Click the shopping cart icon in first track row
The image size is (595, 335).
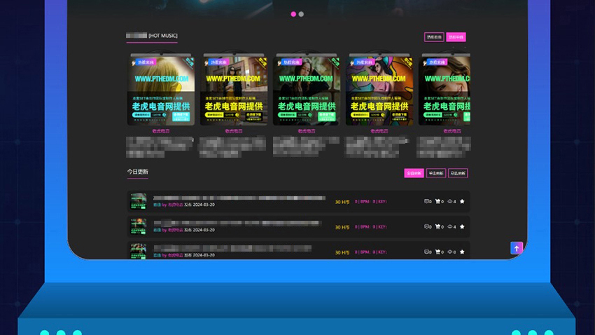(x=438, y=202)
